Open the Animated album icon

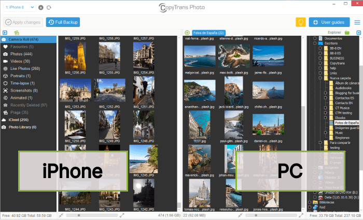coord(6,98)
